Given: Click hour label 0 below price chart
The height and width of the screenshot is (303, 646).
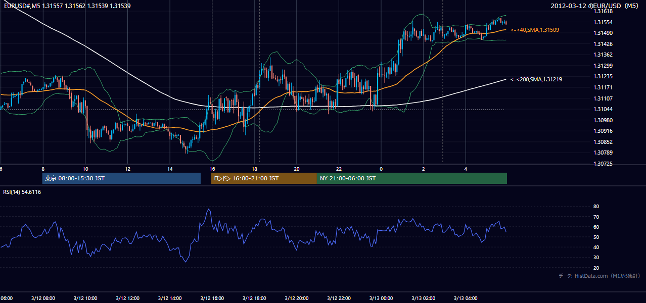Looking at the screenshot, I should (381, 169).
